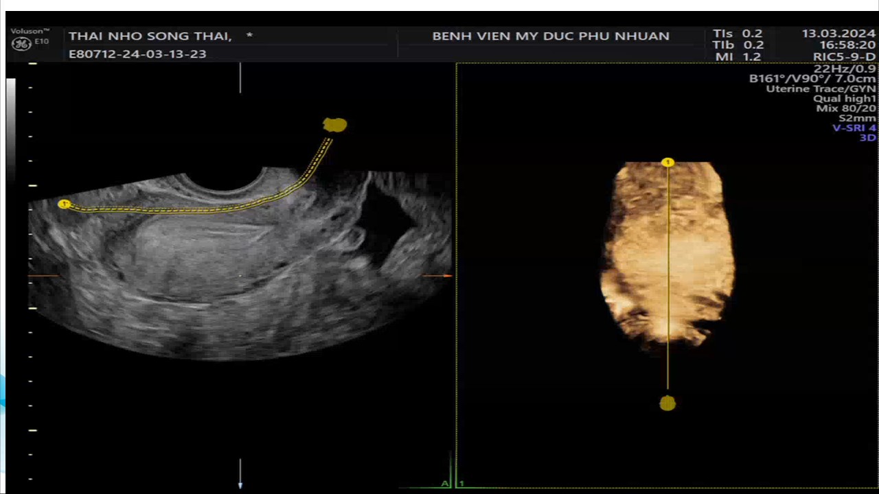Click the Uterine Trace/GYN preset label
This screenshot has height=494, width=879.
(x=821, y=89)
